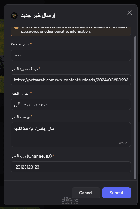Click the dialog title إرسال خبر جديد
Image resolution: width=140 pixels, height=209 pixels.
point(38,16)
